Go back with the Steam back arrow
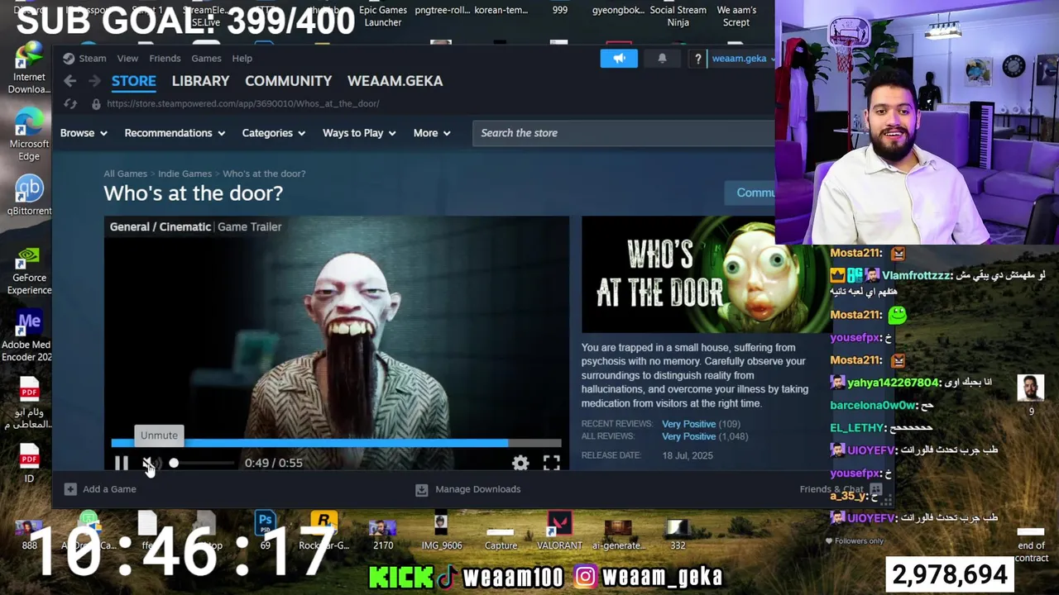The image size is (1059, 595). tap(70, 81)
